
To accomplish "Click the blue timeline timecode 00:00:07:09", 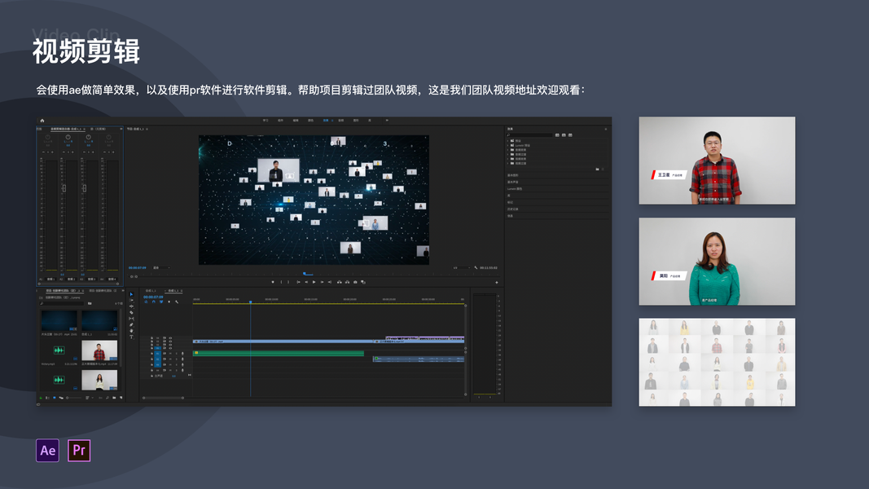I will click(153, 297).
